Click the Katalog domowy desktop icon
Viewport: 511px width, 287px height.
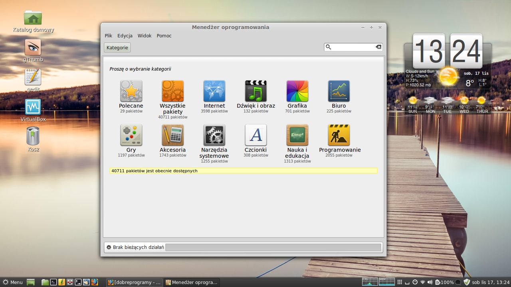click(x=33, y=22)
